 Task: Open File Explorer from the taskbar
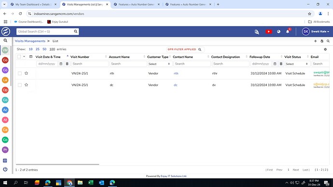80,183
